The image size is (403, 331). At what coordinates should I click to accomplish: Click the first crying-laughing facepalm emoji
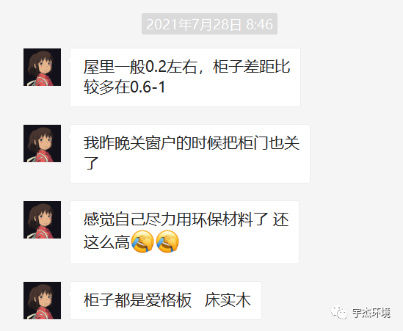coord(142,241)
